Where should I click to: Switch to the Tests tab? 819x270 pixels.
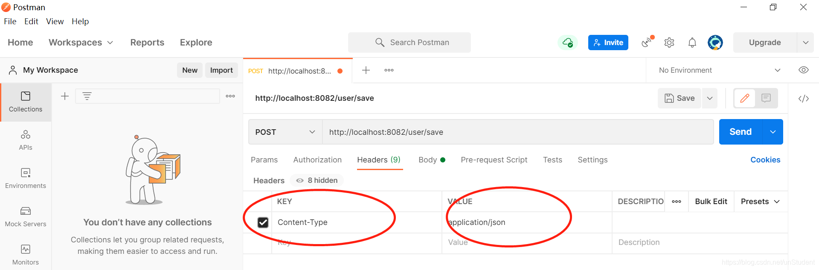point(552,160)
